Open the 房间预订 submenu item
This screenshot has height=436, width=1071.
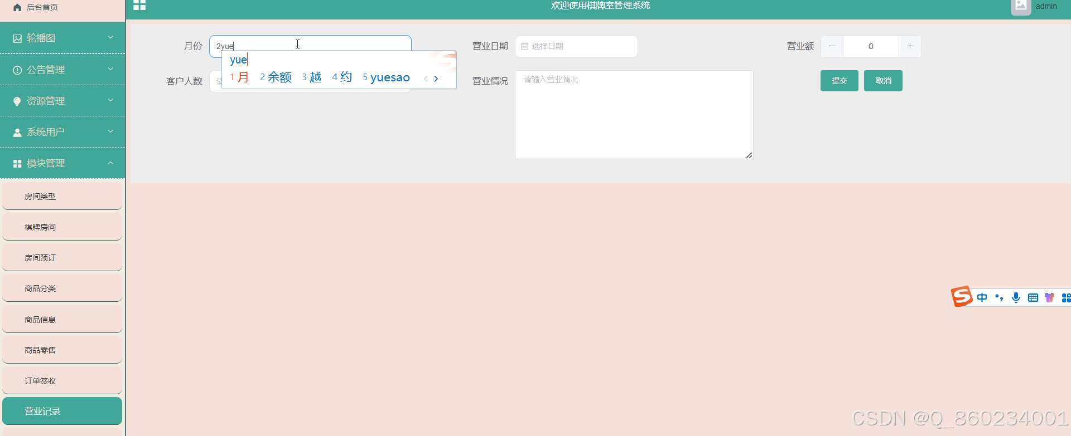point(62,258)
